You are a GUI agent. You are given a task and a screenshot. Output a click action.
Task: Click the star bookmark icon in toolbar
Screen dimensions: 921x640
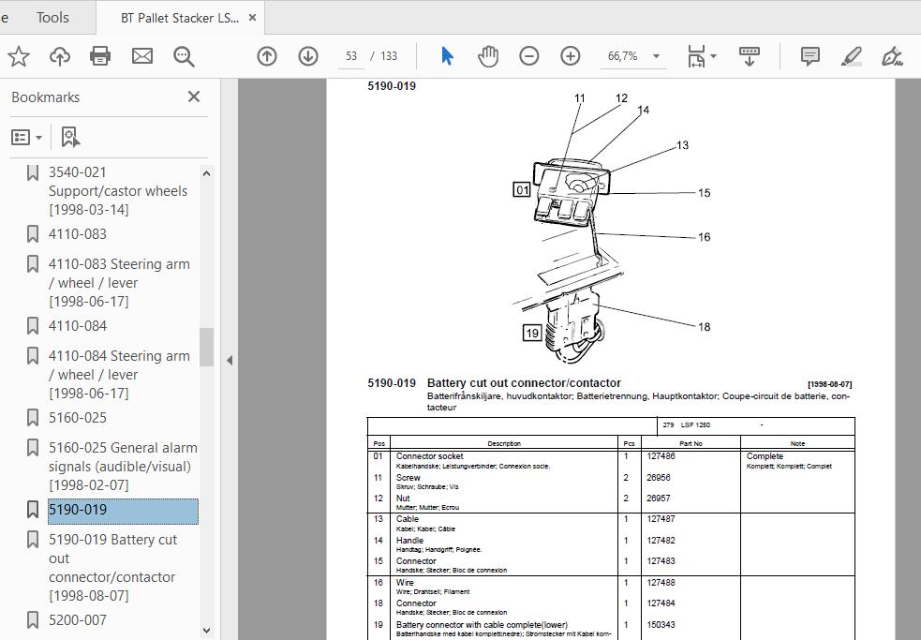19,56
